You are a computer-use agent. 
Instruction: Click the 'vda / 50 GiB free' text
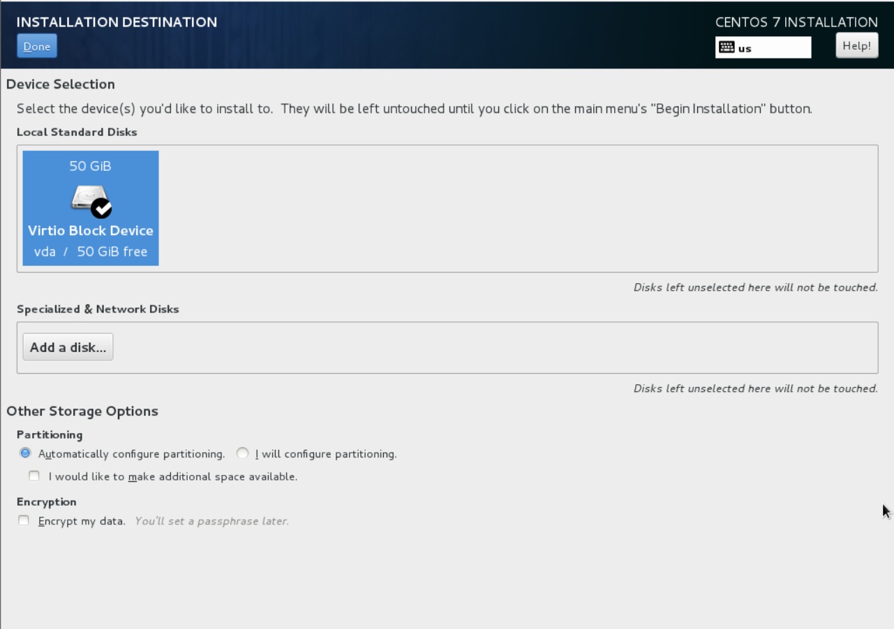pos(91,252)
